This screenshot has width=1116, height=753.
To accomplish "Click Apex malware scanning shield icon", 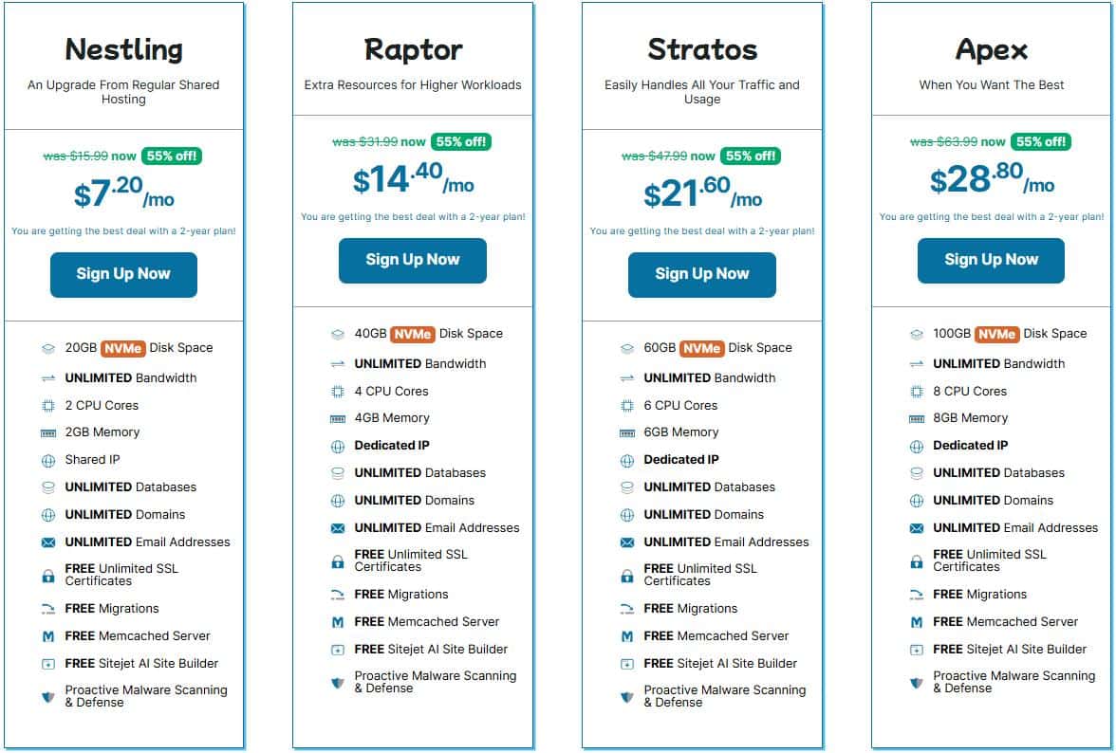I will click(x=917, y=683).
